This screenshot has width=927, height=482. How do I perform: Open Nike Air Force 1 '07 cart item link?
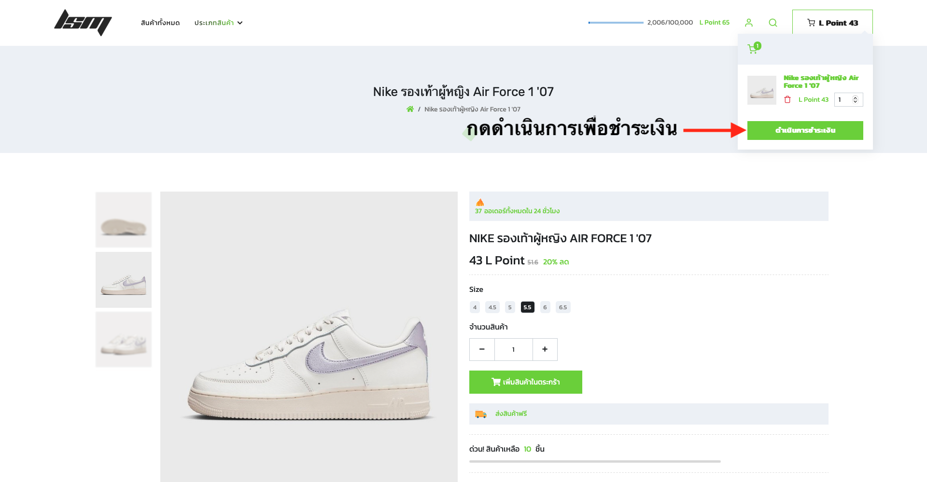821,82
